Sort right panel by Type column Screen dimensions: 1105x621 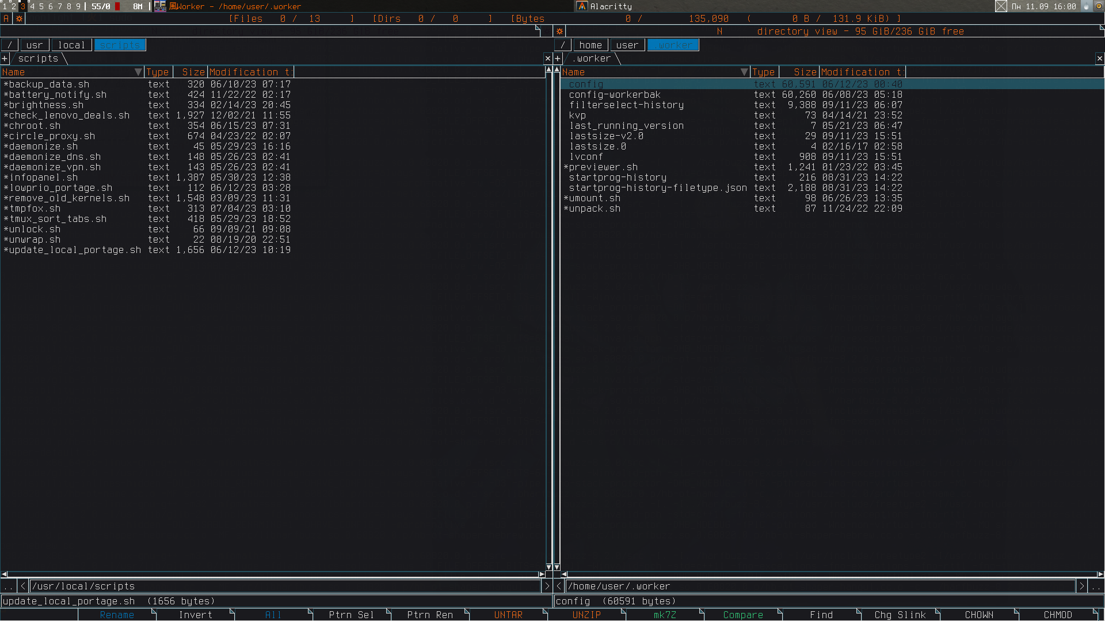(x=764, y=72)
